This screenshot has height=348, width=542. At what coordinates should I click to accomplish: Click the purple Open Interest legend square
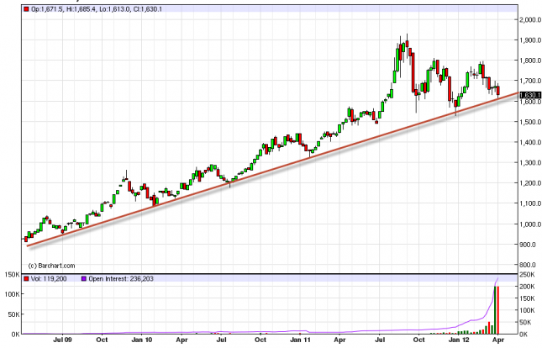(84, 278)
